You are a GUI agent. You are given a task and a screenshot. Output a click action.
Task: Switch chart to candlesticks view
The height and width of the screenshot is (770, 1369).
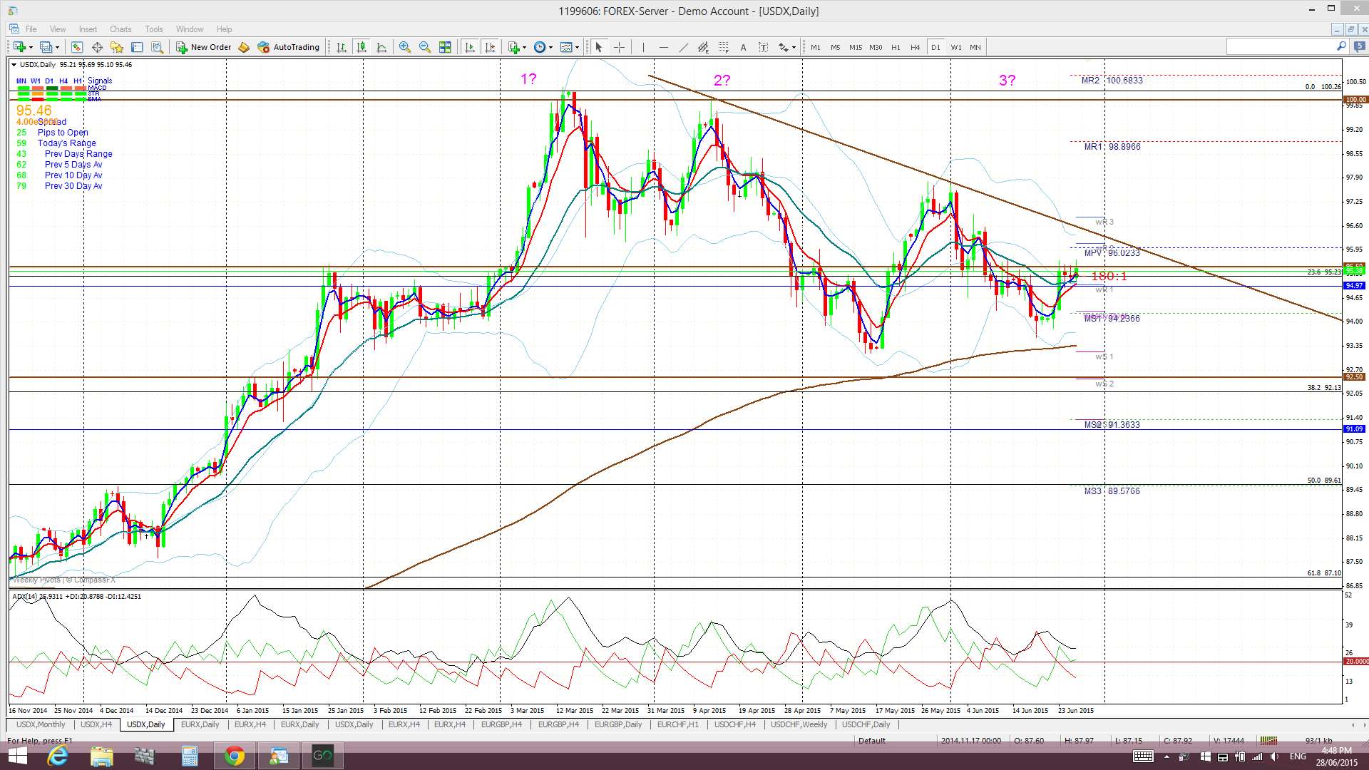pyautogui.click(x=362, y=47)
